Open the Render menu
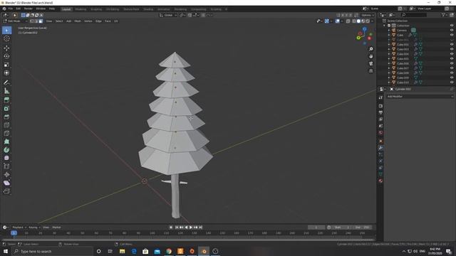This screenshot has width=456, height=256. pos(28,9)
